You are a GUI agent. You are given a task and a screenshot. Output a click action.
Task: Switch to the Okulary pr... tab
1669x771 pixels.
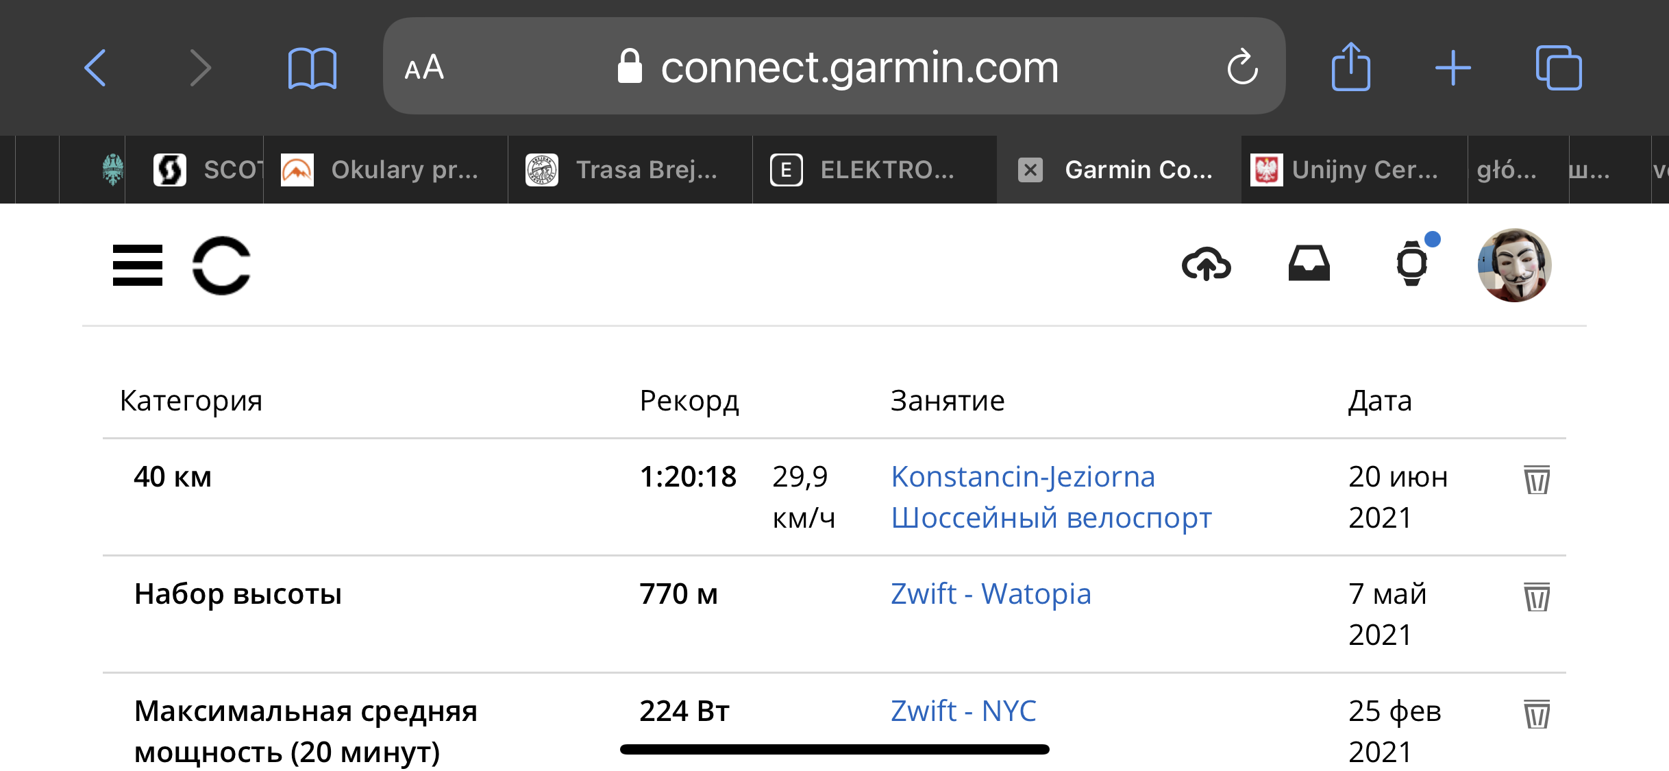point(386,170)
